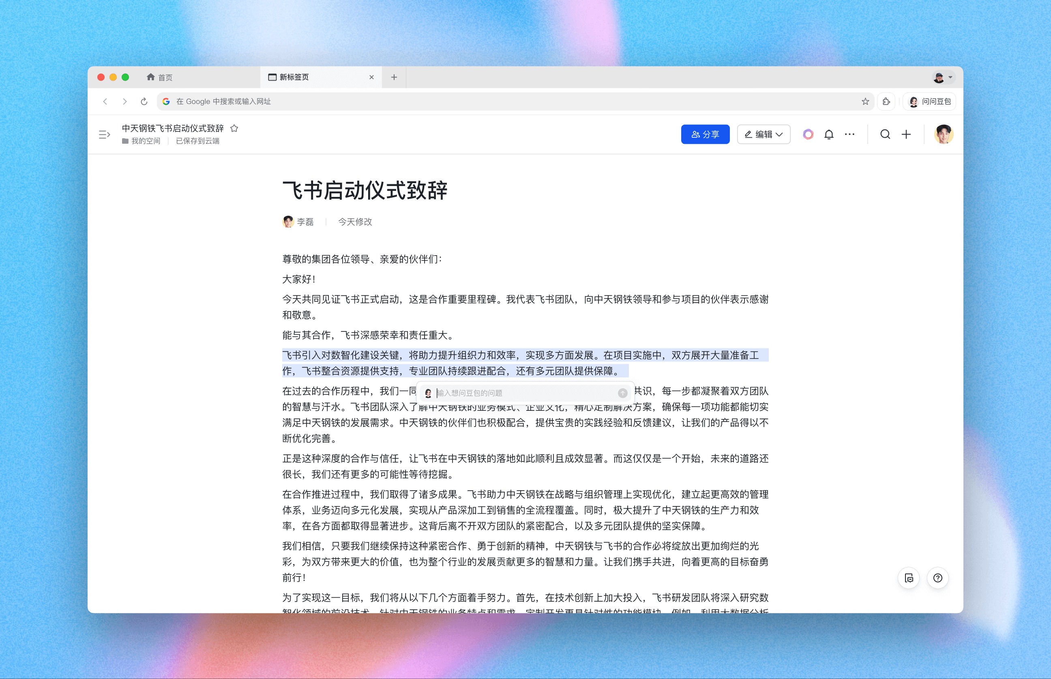Image resolution: width=1051 pixels, height=679 pixels.
Task: Bookmark page with star in address bar
Action: coord(865,101)
